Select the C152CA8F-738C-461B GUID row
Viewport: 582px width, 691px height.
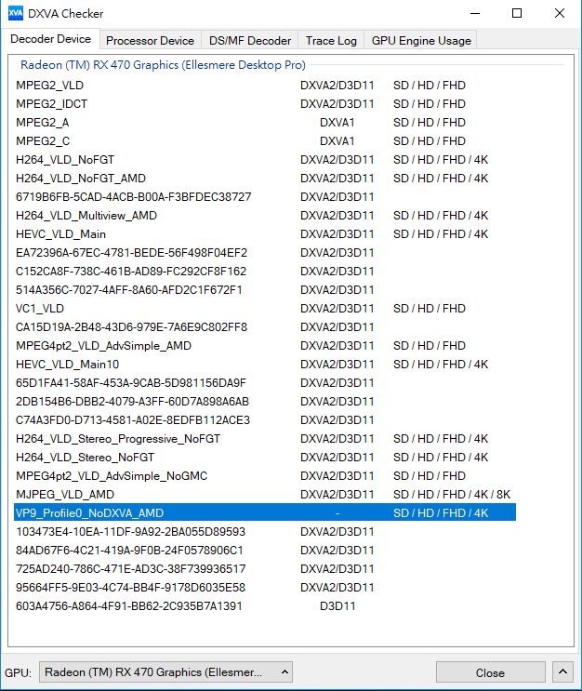(265, 271)
